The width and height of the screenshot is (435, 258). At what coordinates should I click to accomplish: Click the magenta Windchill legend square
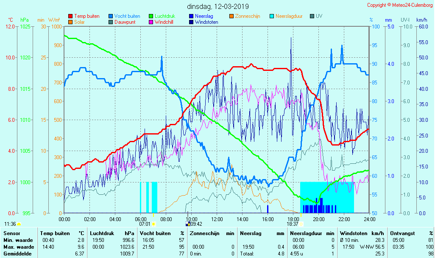pos(151,22)
